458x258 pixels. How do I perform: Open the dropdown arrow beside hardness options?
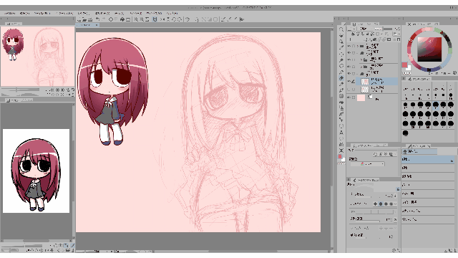click(x=396, y=204)
